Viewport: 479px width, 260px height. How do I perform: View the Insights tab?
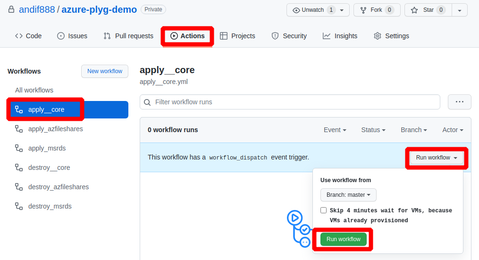[x=340, y=36]
